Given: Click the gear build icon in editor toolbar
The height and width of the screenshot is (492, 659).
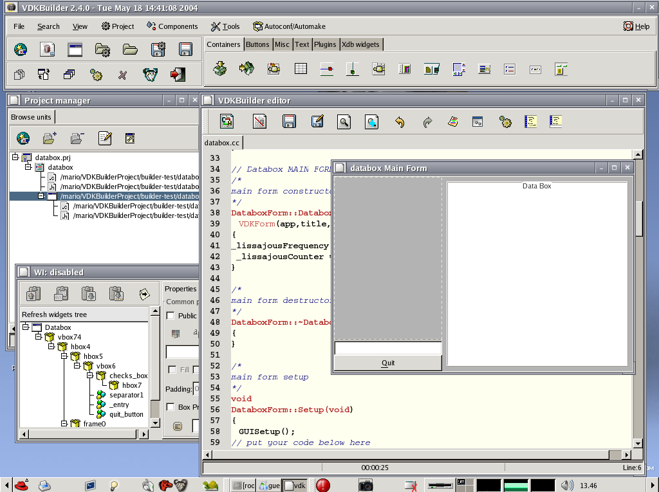Looking at the screenshot, I should (x=505, y=122).
